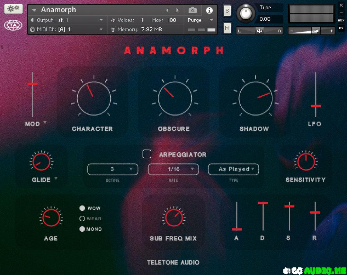Click the Sensitivity knob
Screen dimensions: 347x275
(306, 162)
